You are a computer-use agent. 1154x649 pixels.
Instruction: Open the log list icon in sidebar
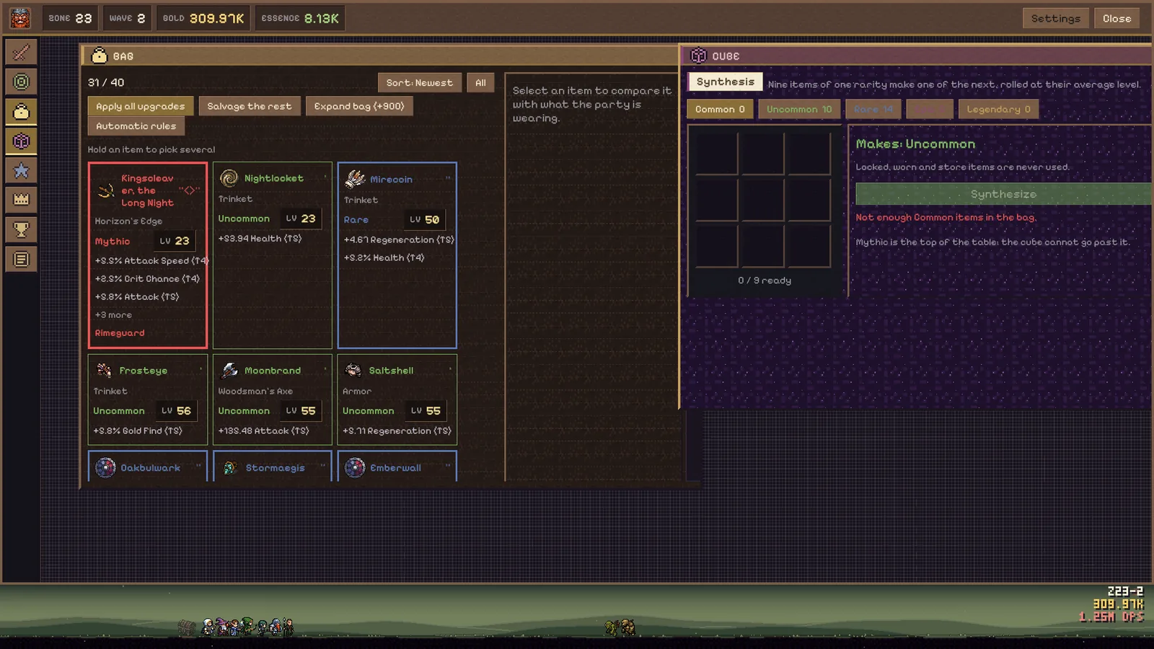point(21,259)
